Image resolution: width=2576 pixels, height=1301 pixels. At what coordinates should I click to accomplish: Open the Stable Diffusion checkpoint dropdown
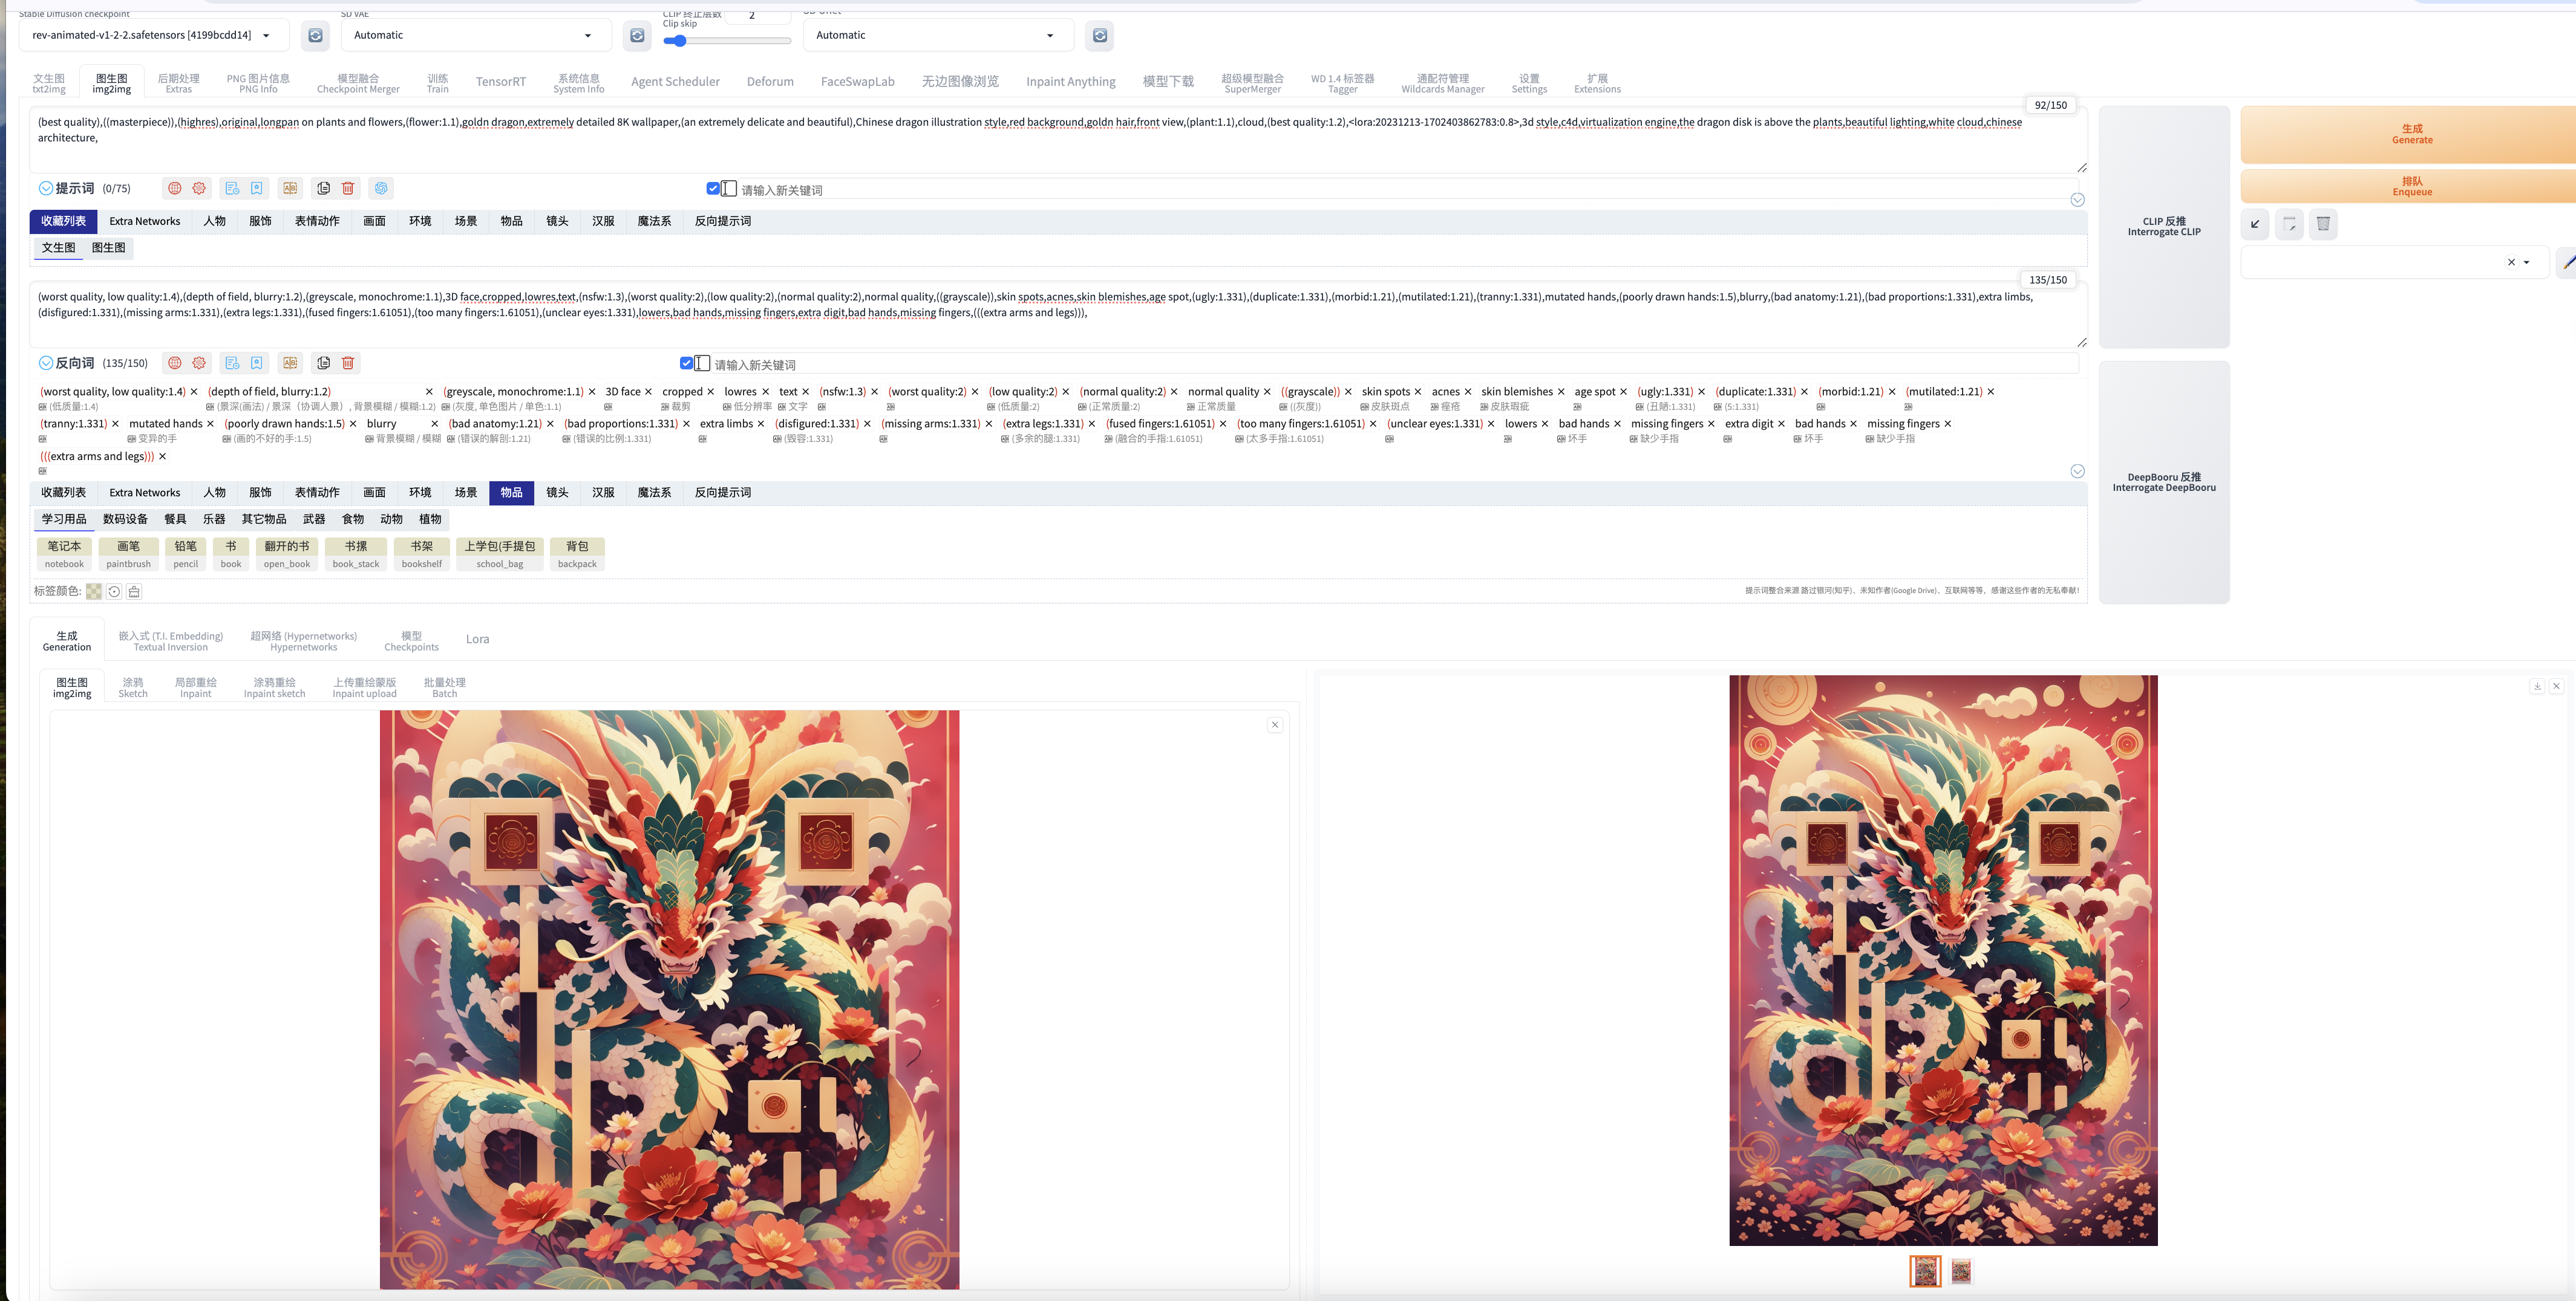pos(154,35)
